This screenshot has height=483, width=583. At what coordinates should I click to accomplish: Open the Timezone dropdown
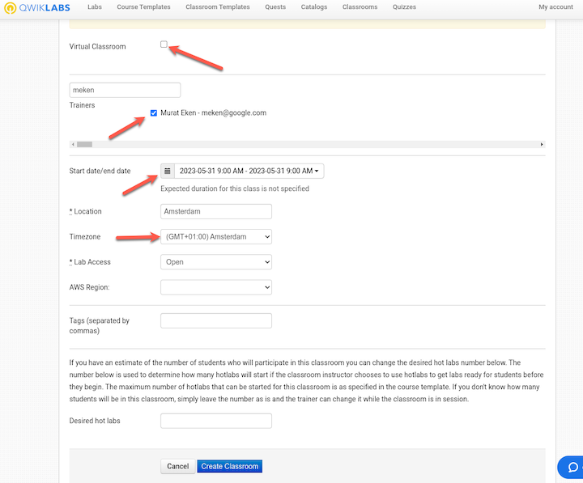click(216, 236)
